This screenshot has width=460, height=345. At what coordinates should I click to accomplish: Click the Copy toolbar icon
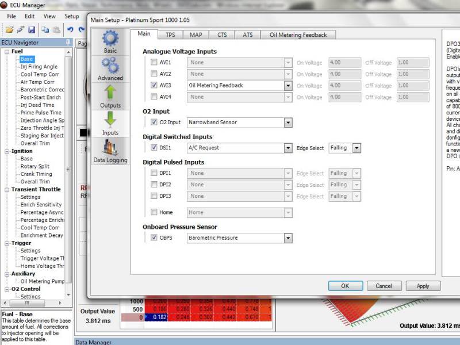45,30
